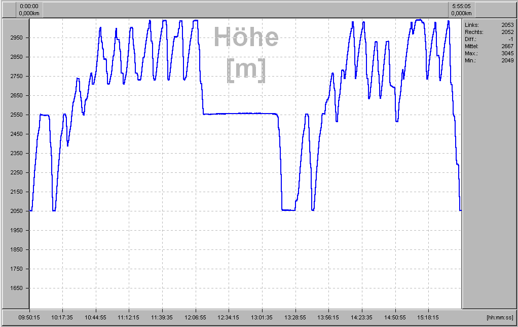Select the 10:17:35 tick on the time axis
Image resolution: width=518 pixels, height=327 pixels.
[x=62, y=317]
